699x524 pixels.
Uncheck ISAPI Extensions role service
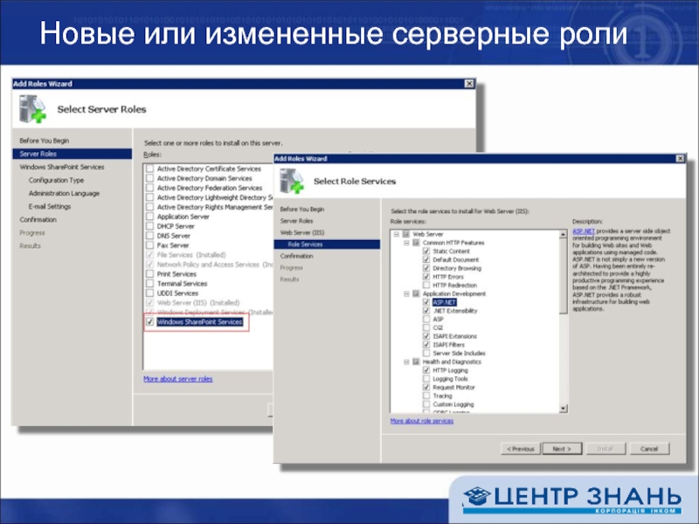click(426, 336)
